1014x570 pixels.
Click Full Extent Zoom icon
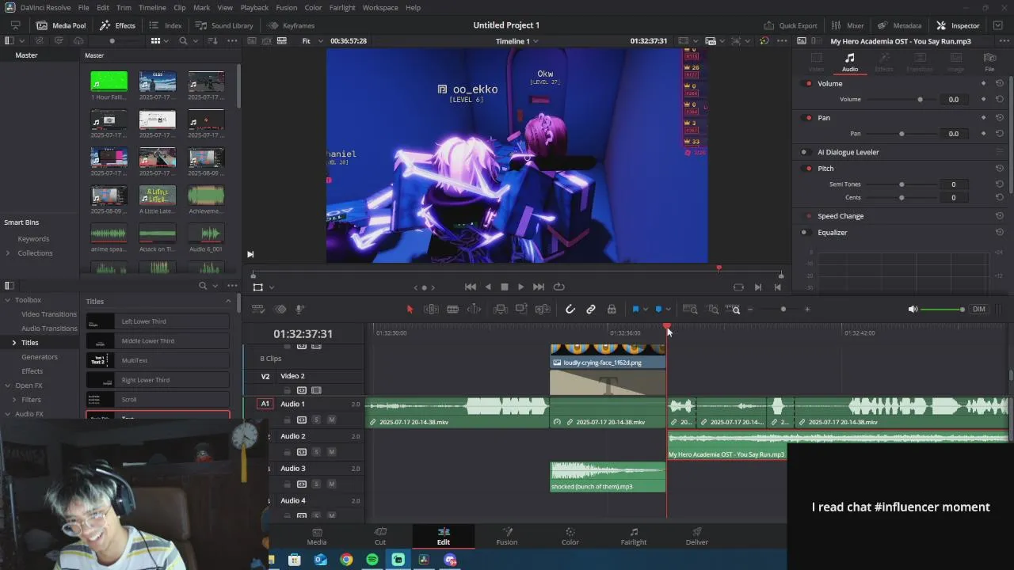pos(690,310)
